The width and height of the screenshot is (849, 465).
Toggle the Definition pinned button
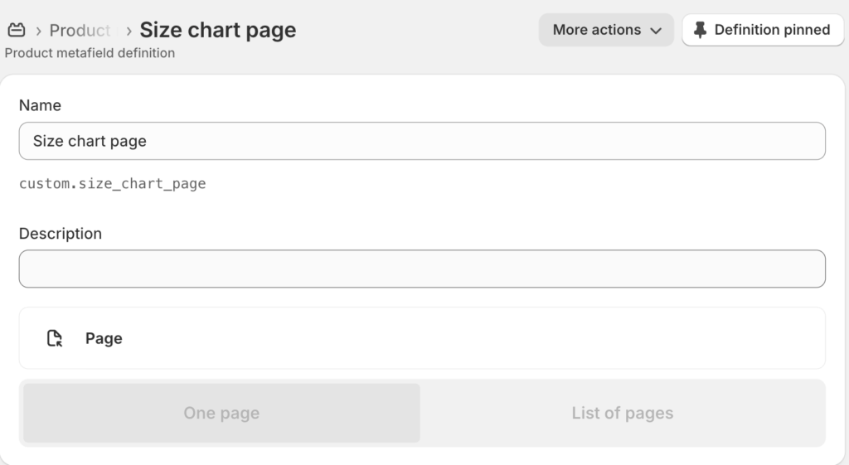click(x=763, y=30)
